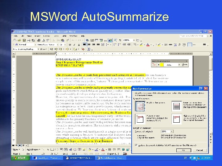Click the Center alignment icon
222x166 pixels.
click(89, 45)
